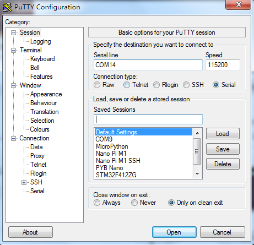Open the Appearance settings category
This screenshot has width=254, height=245.
coord(46,94)
